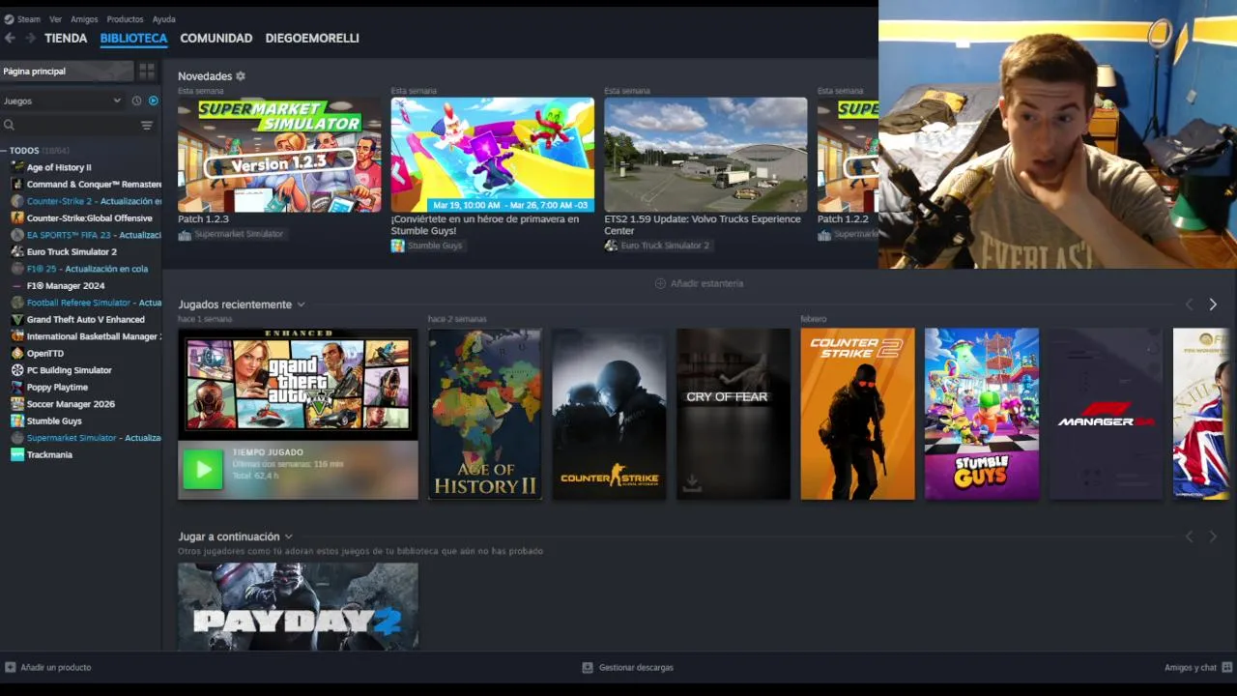Image resolution: width=1237 pixels, height=696 pixels.
Task: Select Stumble Guys in games list
Action: (54, 420)
